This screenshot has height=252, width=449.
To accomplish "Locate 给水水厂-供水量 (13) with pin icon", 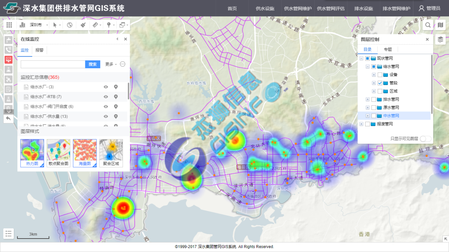I will tap(116, 117).
